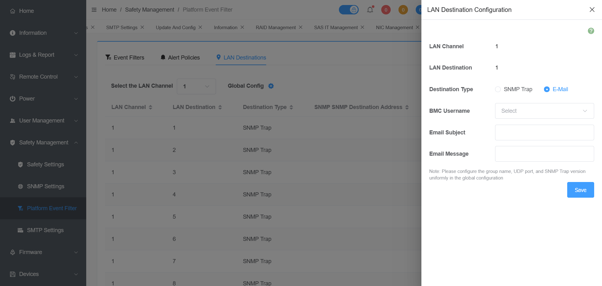Open SNMP Settings in the sidebar
602x286 pixels.
(x=45, y=186)
